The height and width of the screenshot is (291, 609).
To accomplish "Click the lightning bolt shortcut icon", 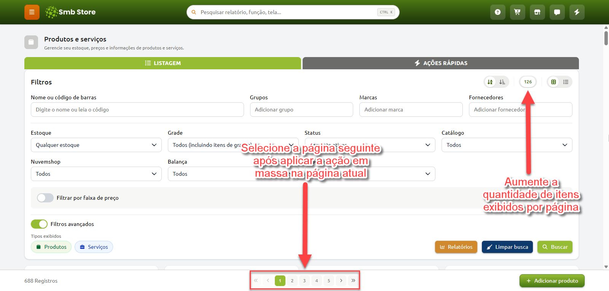I will tap(577, 12).
